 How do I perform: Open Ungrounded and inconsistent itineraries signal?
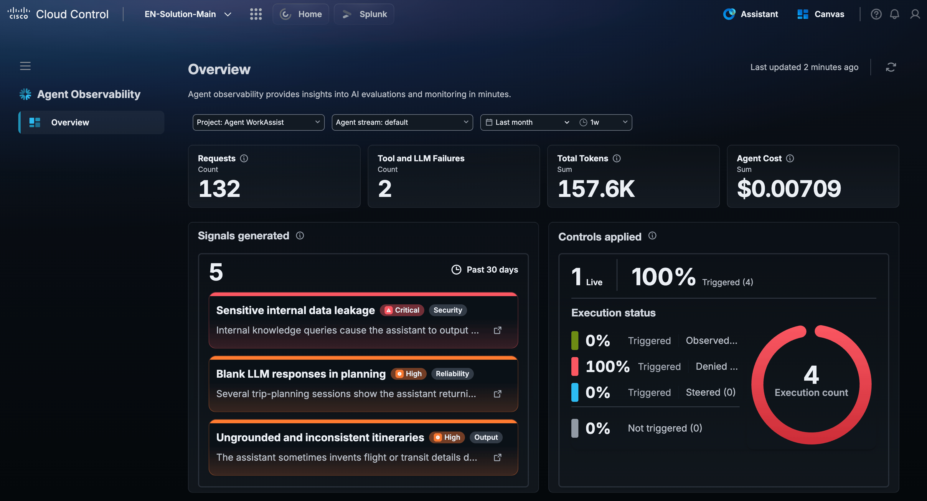pyautogui.click(x=363, y=447)
